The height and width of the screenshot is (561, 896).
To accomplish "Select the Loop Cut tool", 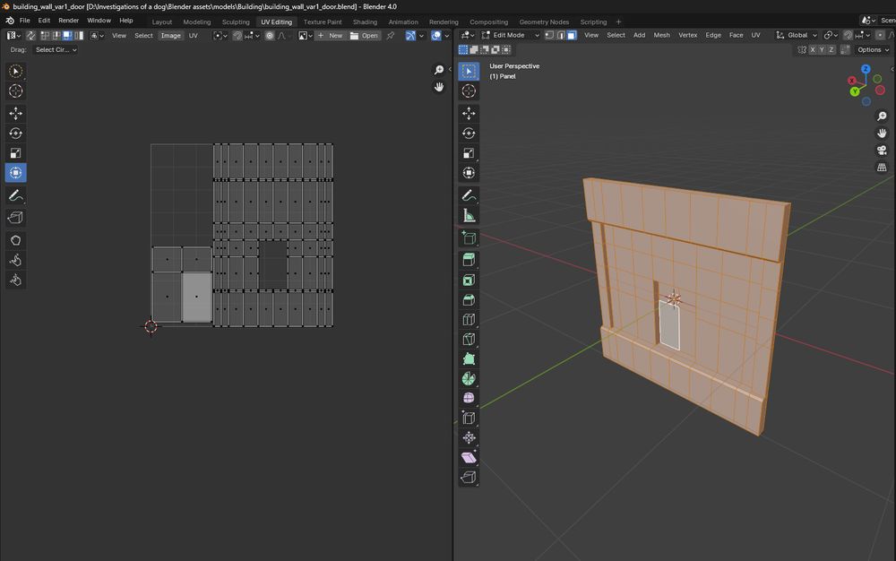I will click(x=469, y=319).
